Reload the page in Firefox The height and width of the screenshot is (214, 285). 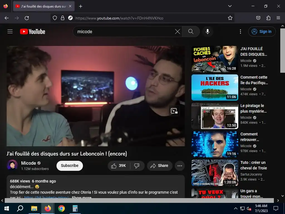click(27, 18)
